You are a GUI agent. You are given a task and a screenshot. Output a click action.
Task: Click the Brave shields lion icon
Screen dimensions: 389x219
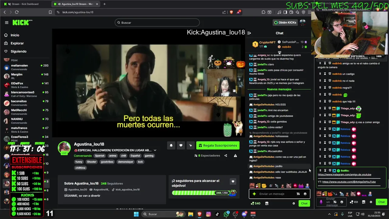(x=231, y=12)
